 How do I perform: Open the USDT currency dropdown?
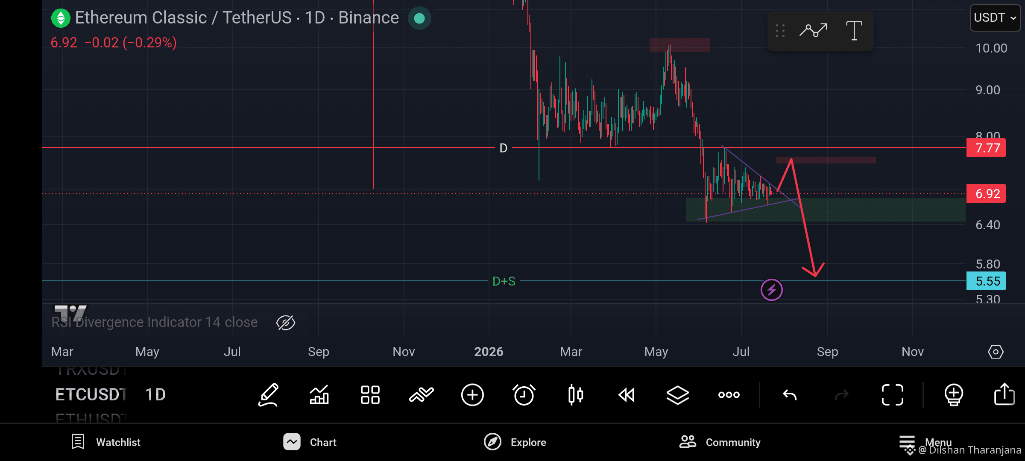click(995, 18)
